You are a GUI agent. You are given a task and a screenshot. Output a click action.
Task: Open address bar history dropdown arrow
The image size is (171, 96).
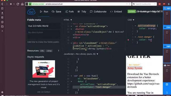pos(127,4)
